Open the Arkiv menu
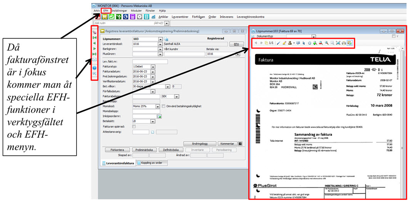The image size is (410, 203). [x=97, y=11]
